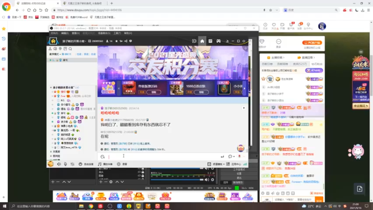This screenshot has width=373, height=210.
Task: Open the streamer submissions link
Action: coord(276,57)
